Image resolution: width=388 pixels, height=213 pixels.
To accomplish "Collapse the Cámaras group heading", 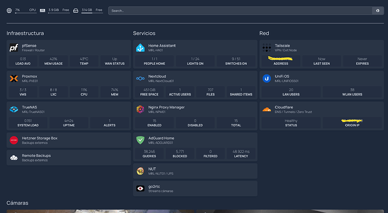I will [17, 203].
